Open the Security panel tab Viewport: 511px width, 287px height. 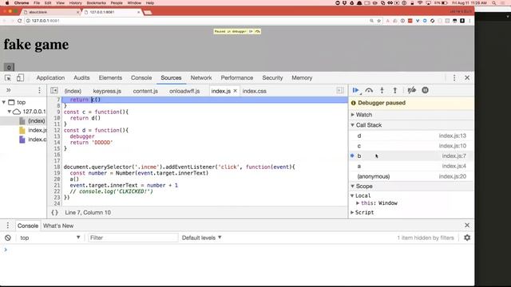click(272, 78)
